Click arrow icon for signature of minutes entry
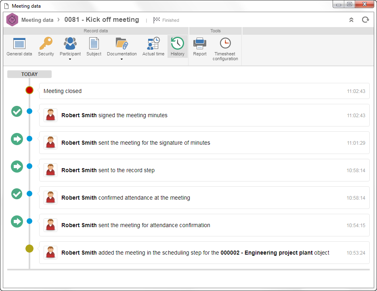This screenshot has width=377, height=291. click(x=17, y=139)
